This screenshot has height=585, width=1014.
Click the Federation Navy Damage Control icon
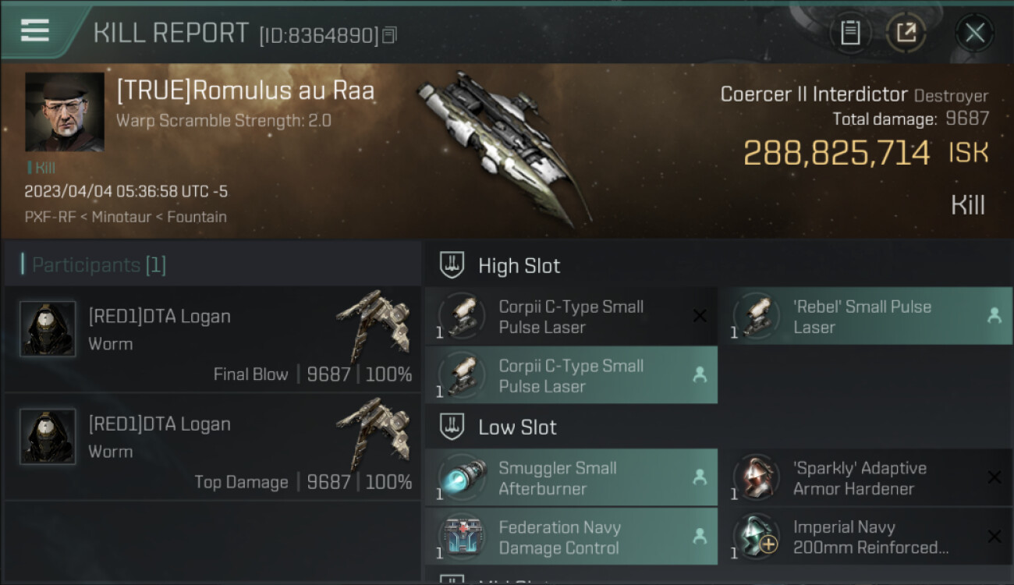(x=461, y=537)
